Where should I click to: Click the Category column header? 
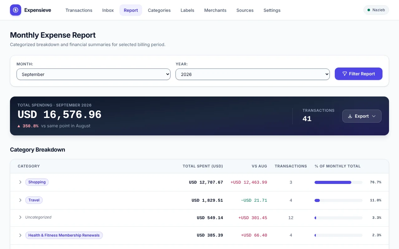point(29,166)
